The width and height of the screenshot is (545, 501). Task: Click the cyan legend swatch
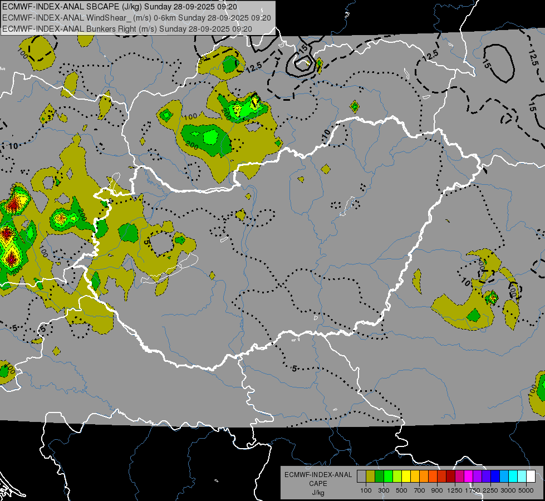[513, 477]
